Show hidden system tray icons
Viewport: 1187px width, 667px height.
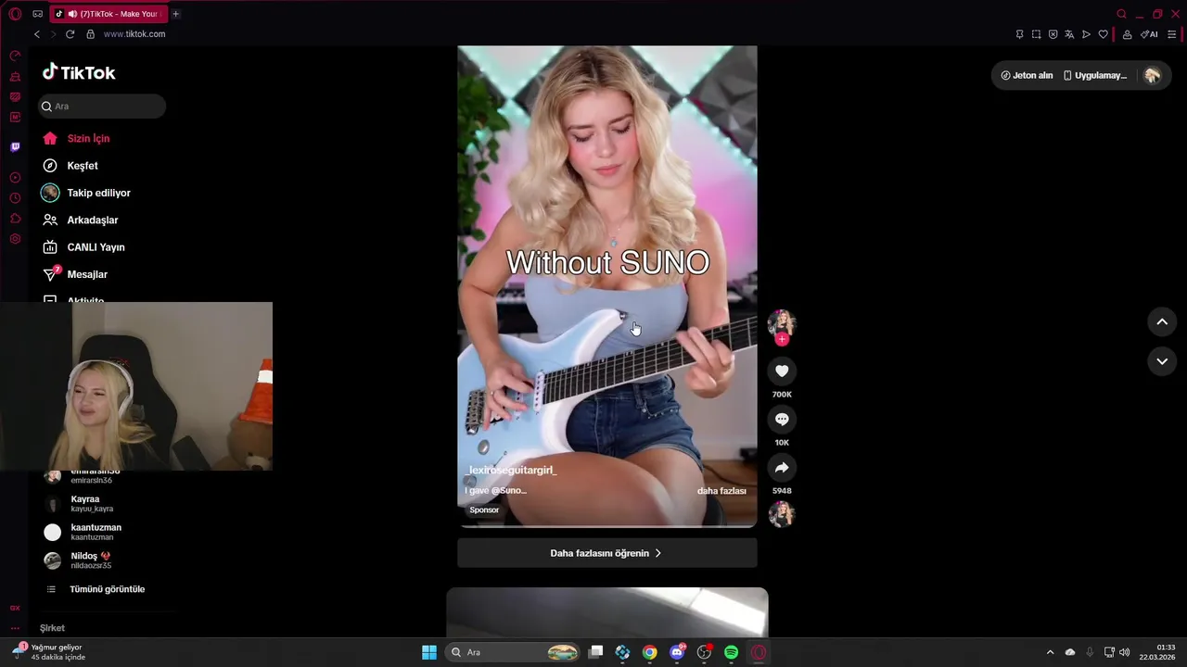coord(1050,652)
